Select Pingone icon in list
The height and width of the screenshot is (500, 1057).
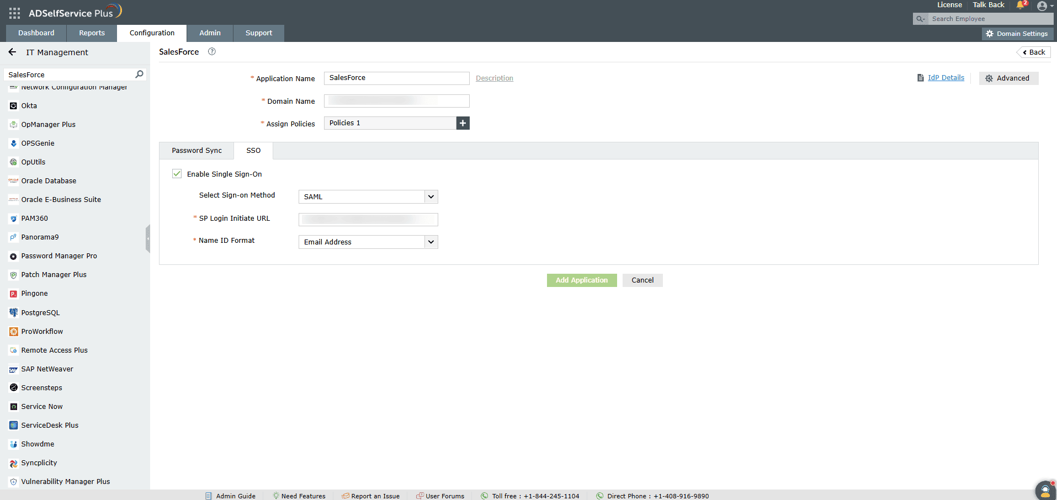click(x=13, y=294)
